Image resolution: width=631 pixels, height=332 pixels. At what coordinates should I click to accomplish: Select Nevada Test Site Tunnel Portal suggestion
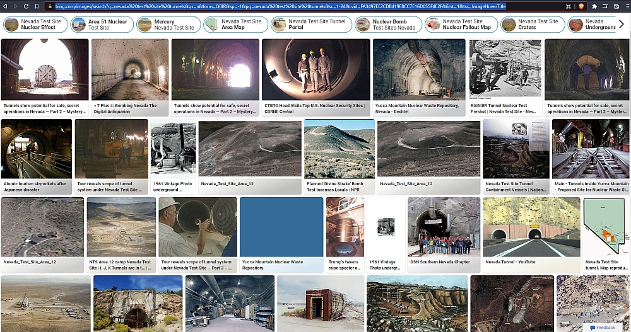click(311, 25)
